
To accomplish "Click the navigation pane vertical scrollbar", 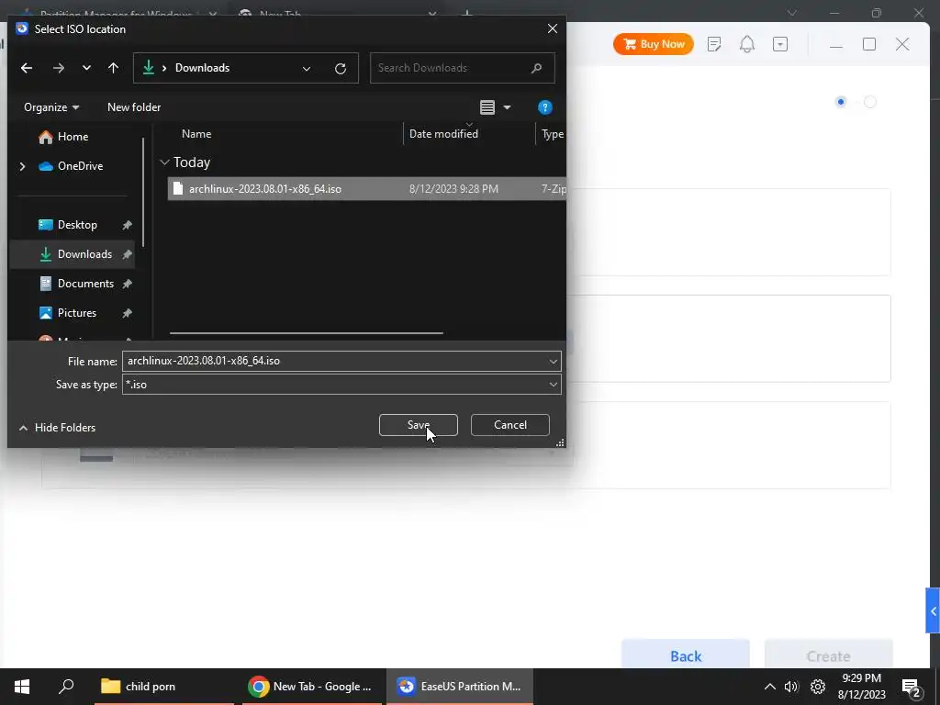I will coord(143,192).
